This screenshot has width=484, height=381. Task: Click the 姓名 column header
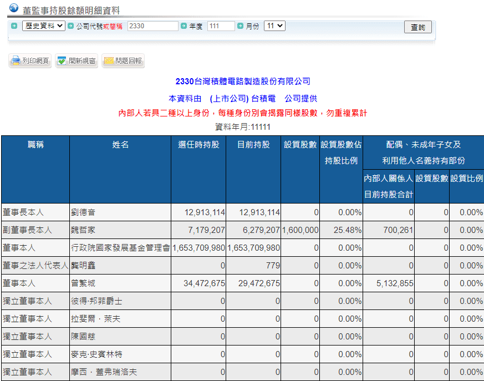coord(120,145)
